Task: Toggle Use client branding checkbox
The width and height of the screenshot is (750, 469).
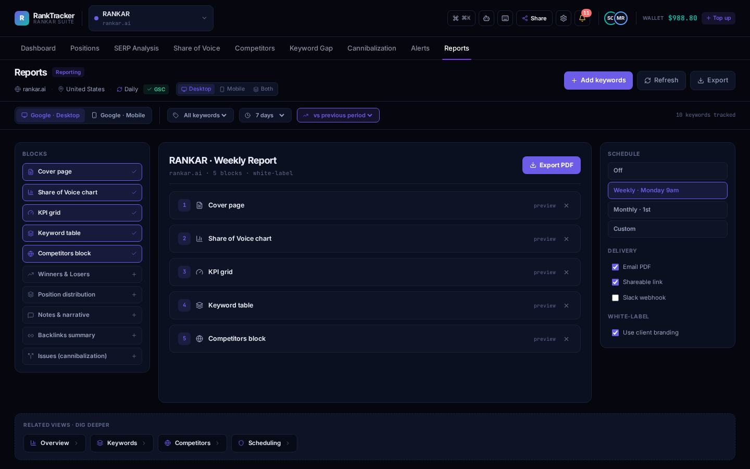Action: pyautogui.click(x=615, y=332)
